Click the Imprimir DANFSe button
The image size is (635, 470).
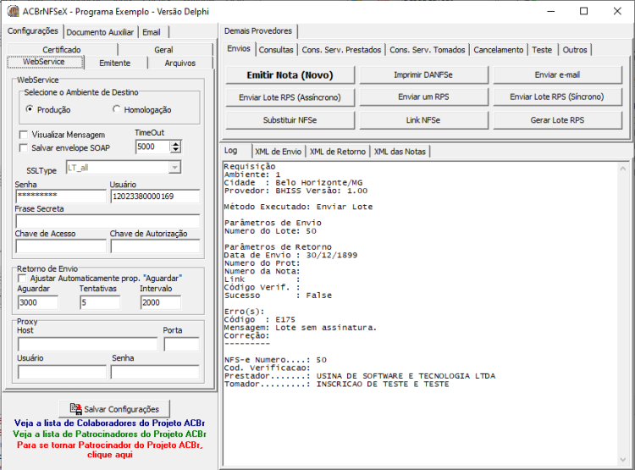pyautogui.click(x=423, y=75)
